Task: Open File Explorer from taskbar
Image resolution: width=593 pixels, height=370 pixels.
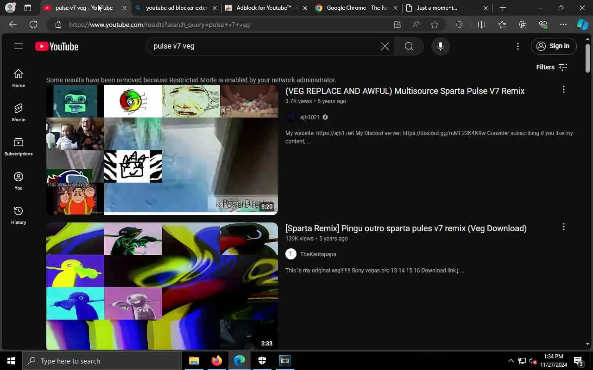Action: [194, 361]
